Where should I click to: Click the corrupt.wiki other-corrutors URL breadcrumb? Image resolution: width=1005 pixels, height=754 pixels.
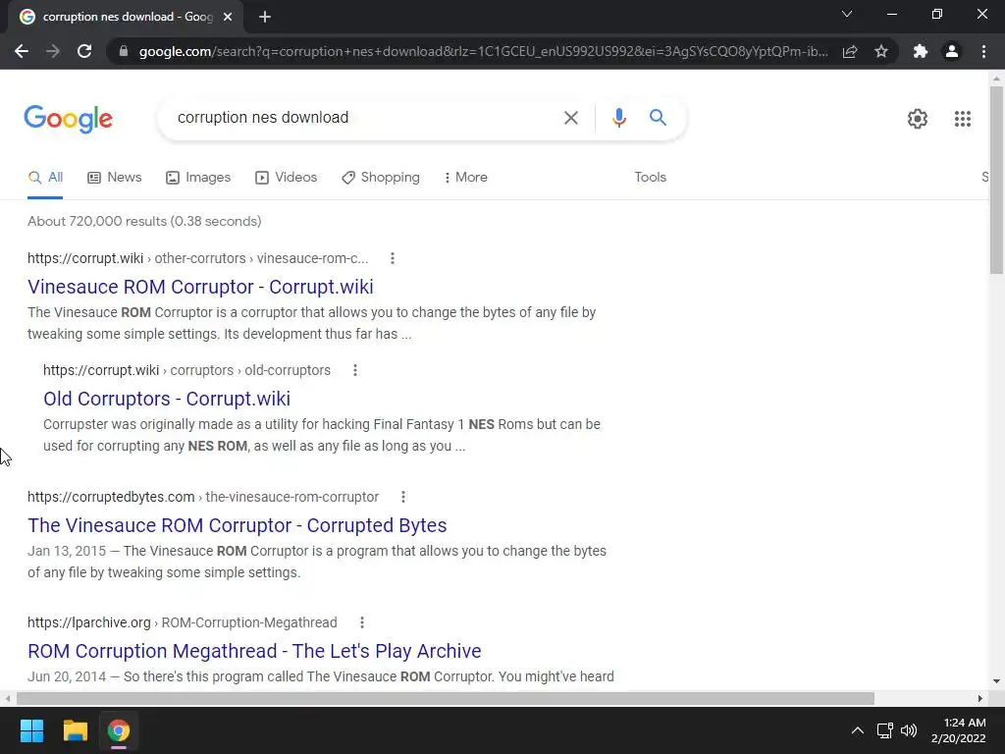click(x=198, y=258)
